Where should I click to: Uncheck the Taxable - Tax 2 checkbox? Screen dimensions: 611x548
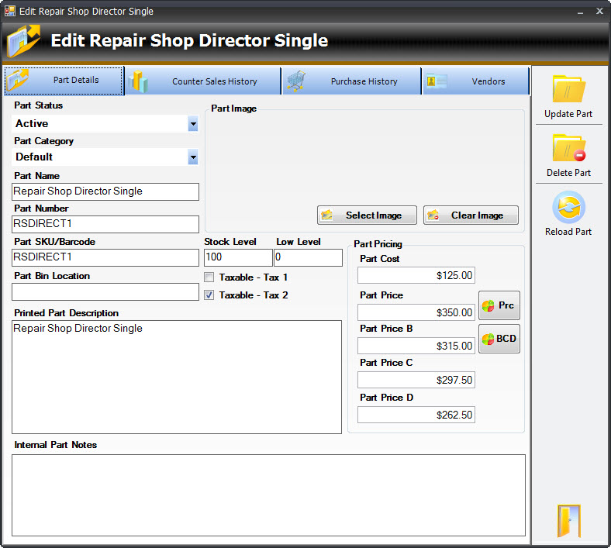[209, 295]
